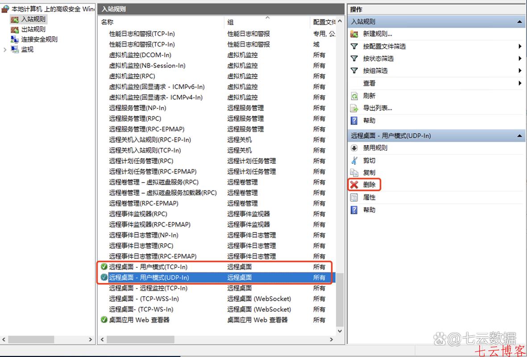Copy the selected rule with 复制
The image size is (527, 357).
[x=369, y=172]
